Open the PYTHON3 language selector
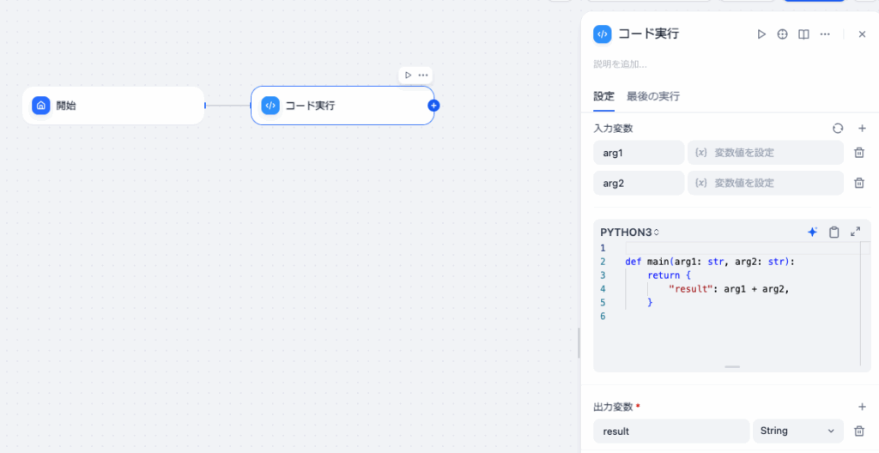This screenshot has height=453, width=879. pos(629,232)
